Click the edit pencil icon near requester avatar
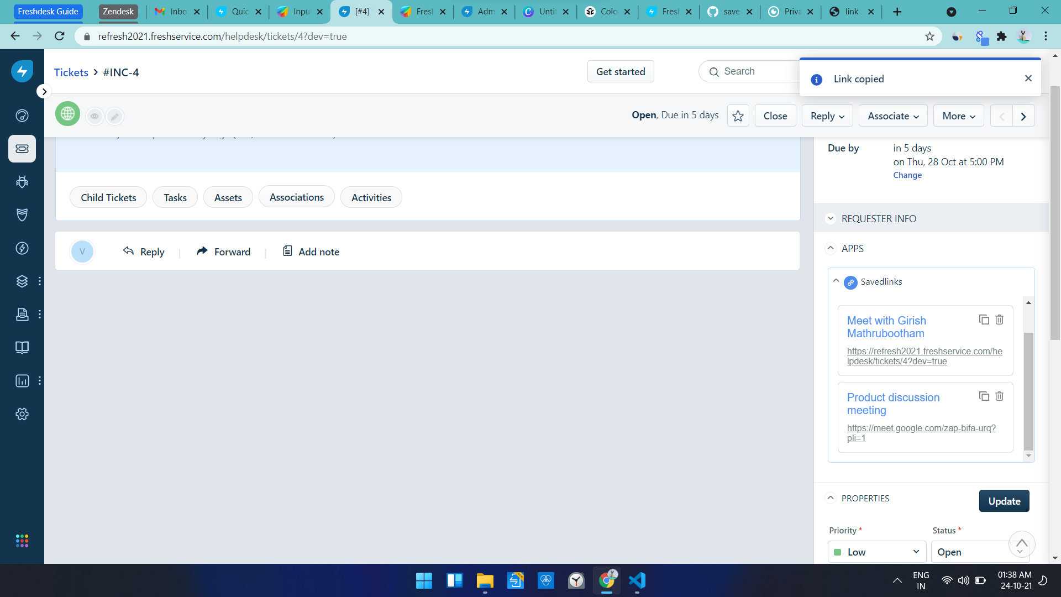 coord(114,116)
